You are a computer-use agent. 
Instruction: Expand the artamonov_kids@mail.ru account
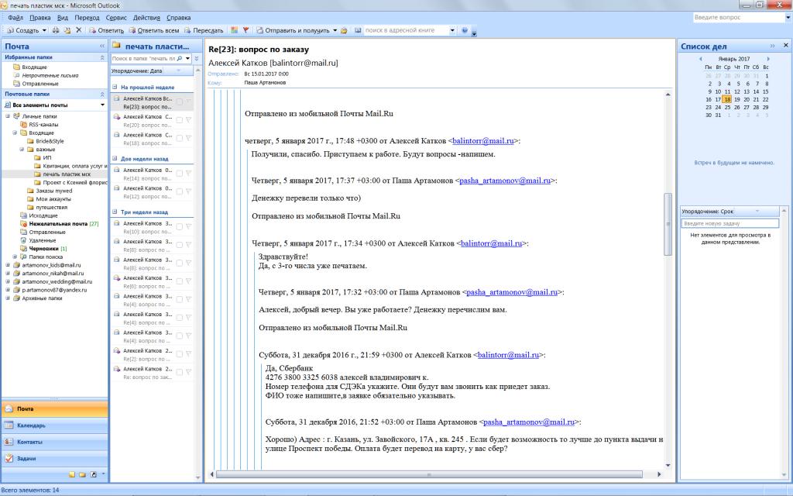(x=8, y=265)
